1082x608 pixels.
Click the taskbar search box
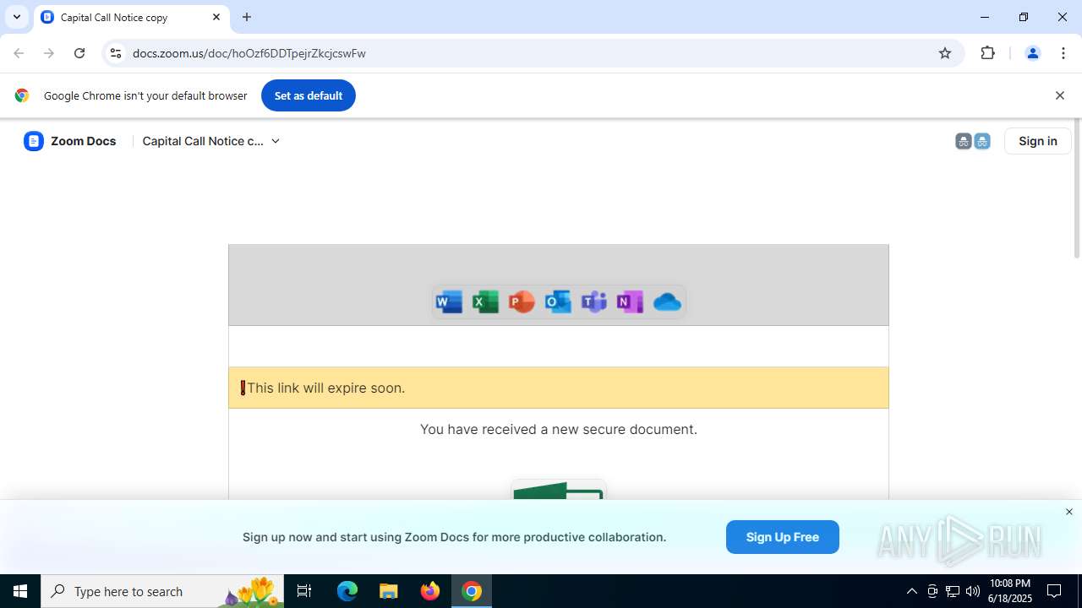tap(164, 591)
